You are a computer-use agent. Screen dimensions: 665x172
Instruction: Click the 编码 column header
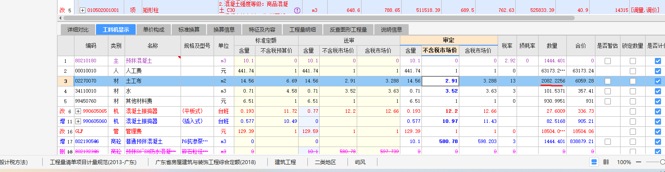click(x=91, y=46)
